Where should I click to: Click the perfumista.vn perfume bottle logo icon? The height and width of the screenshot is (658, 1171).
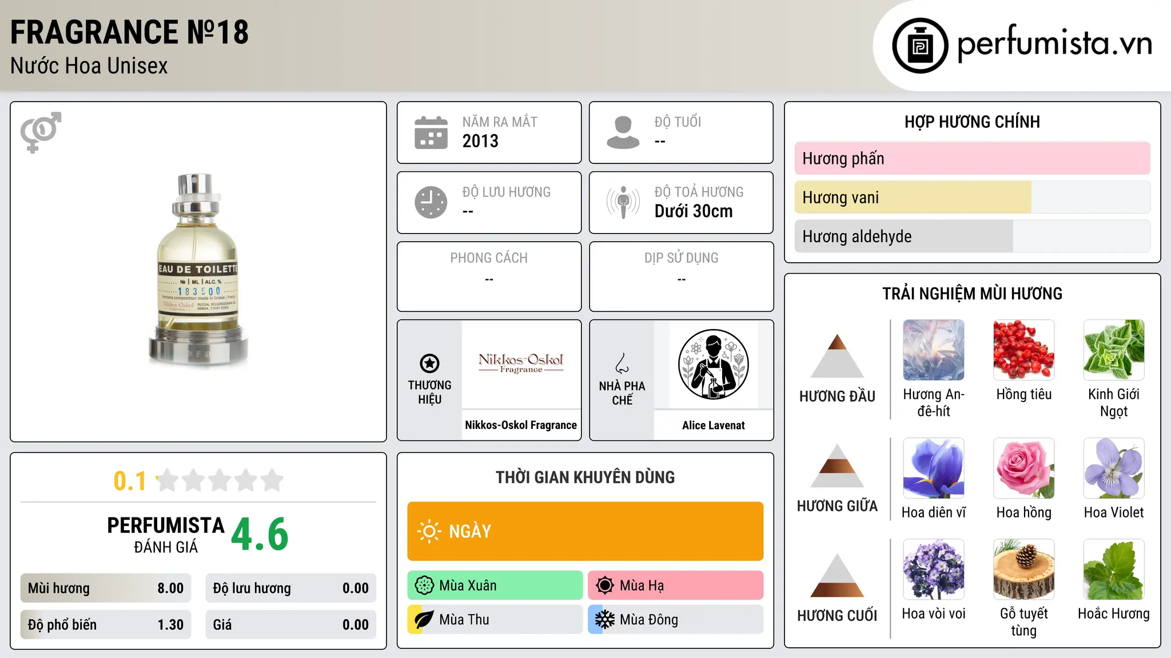tap(920, 46)
